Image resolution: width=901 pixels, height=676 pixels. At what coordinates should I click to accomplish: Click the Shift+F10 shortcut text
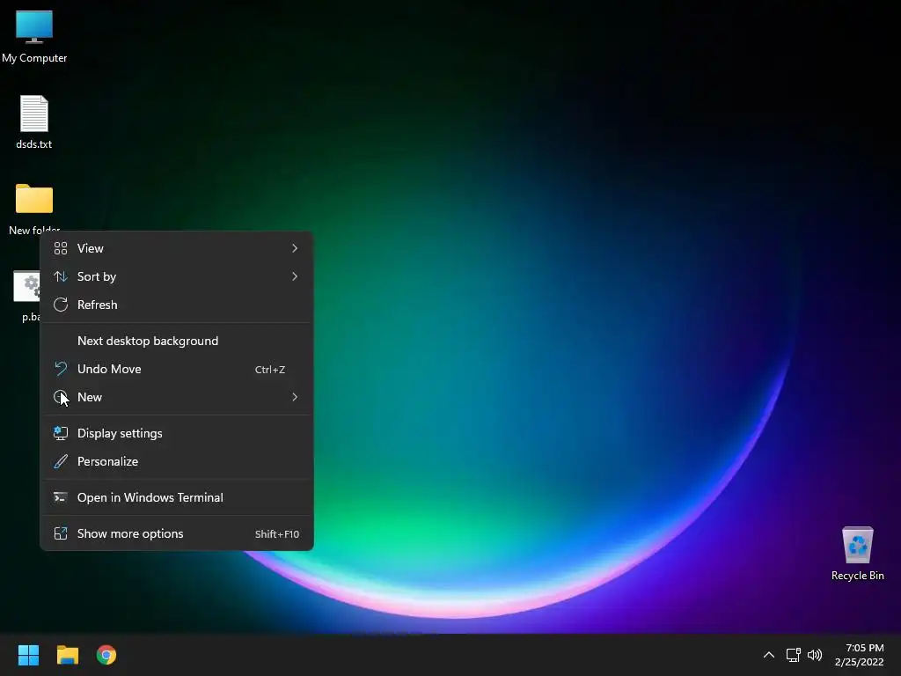tap(277, 534)
